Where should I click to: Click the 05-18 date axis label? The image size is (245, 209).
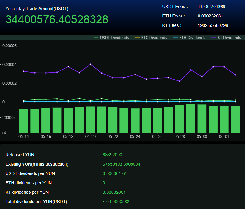pos(68,137)
